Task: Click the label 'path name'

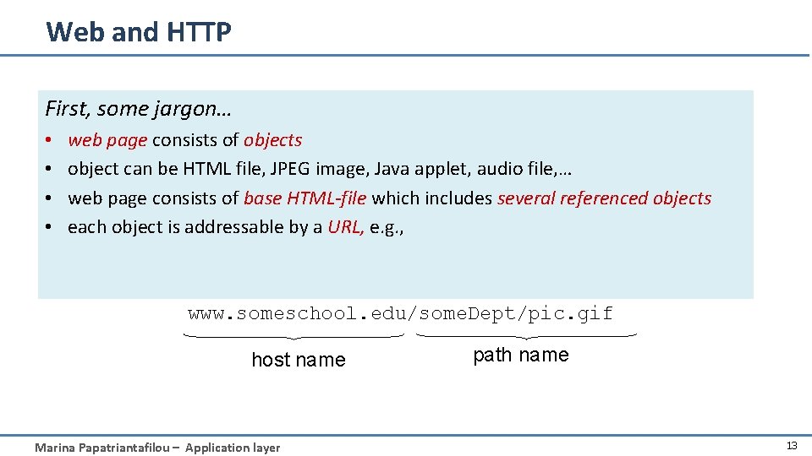Action: tap(521, 356)
